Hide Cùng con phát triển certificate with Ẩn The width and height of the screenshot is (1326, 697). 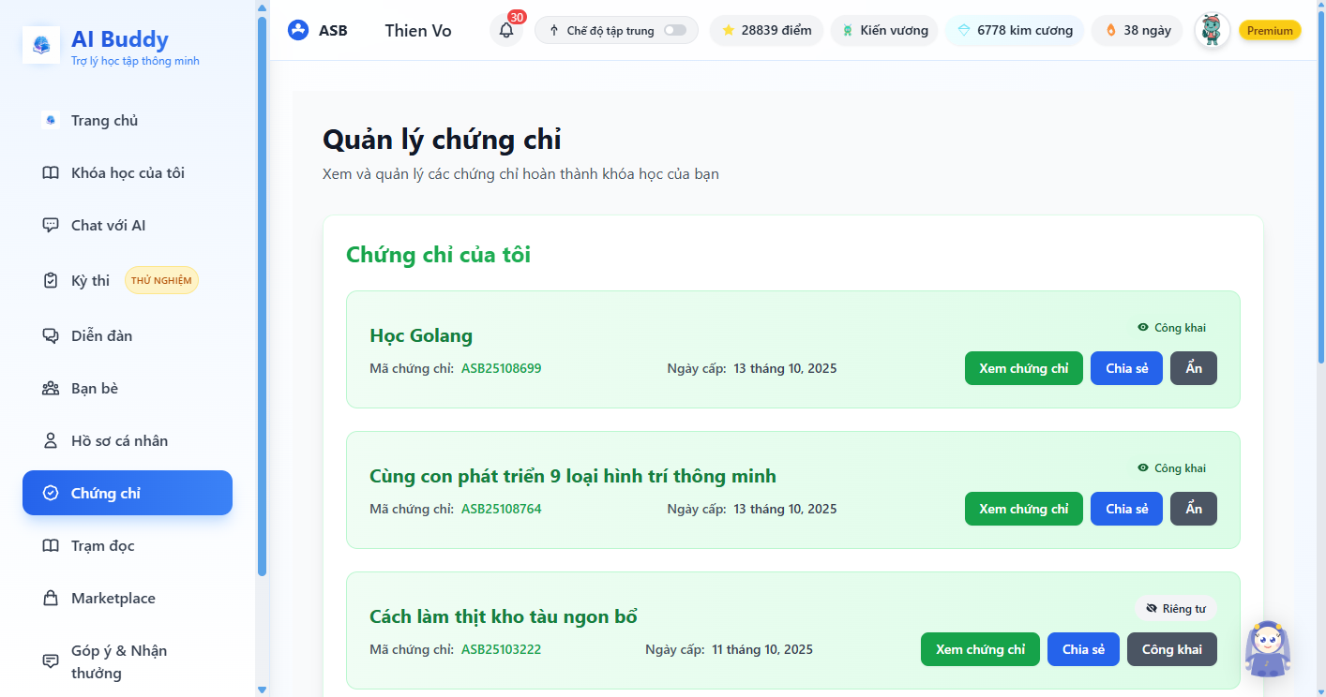(1194, 509)
